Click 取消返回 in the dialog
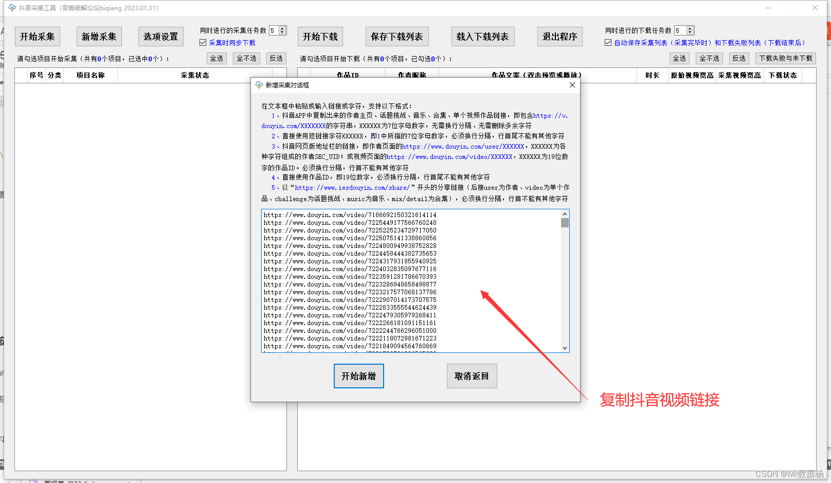The image size is (831, 483). coord(472,376)
